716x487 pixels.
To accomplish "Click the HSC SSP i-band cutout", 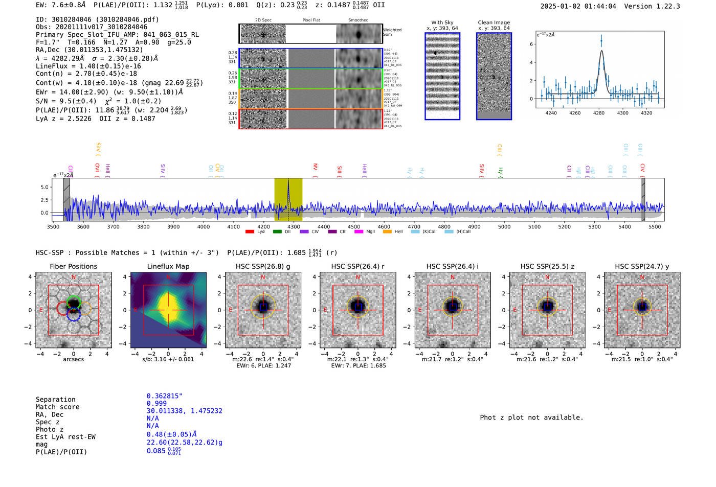I will (x=453, y=310).
